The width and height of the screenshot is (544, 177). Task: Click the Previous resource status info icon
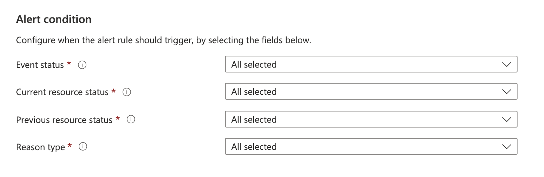[131, 120]
